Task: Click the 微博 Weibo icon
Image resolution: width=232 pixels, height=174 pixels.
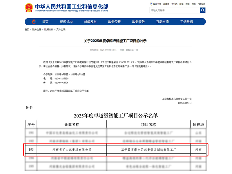Action: tap(193, 4)
